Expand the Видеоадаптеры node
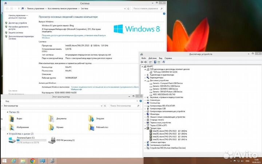The image size is (262, 164). 145,78
